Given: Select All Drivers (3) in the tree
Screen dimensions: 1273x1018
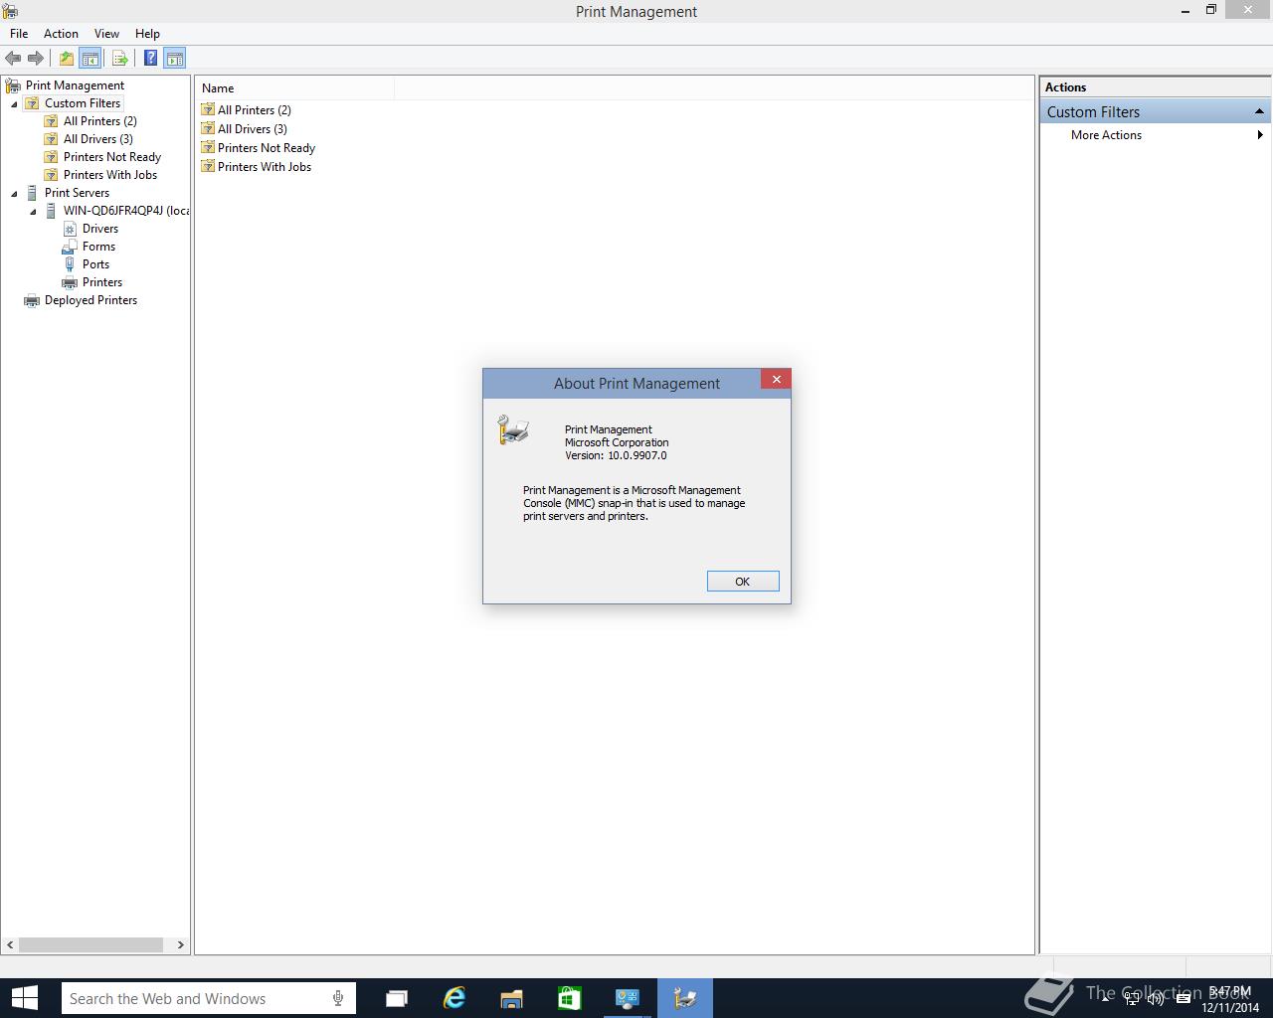Looking at the screenshot, I should click(97, 139).
